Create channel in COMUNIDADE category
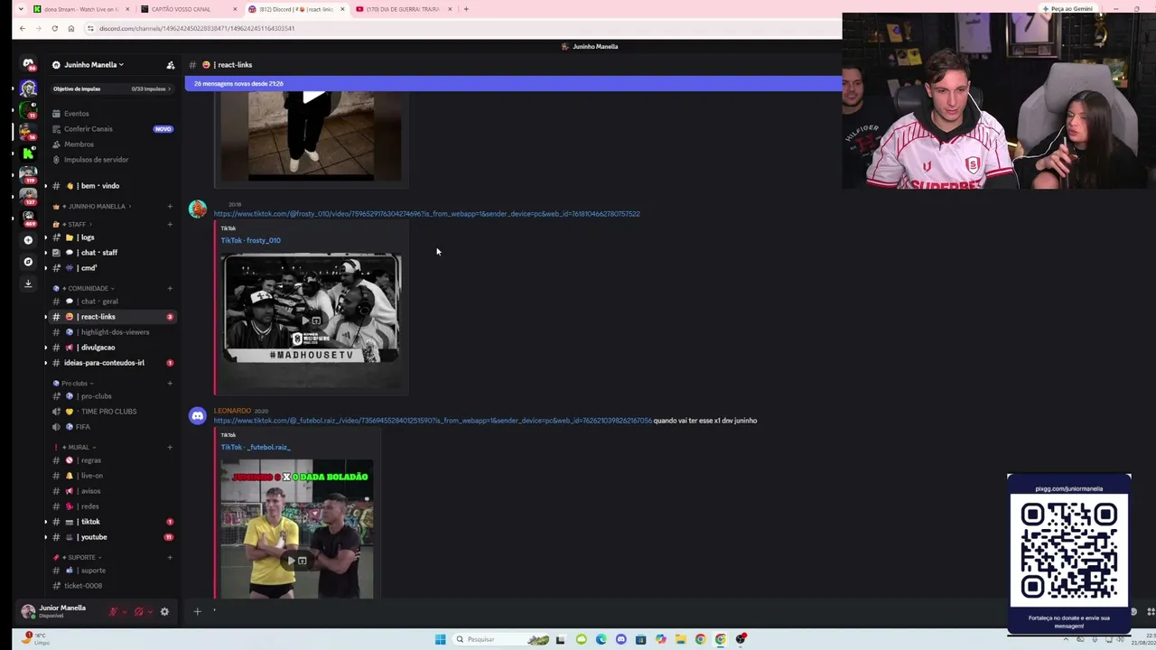 tap(170, 288)
